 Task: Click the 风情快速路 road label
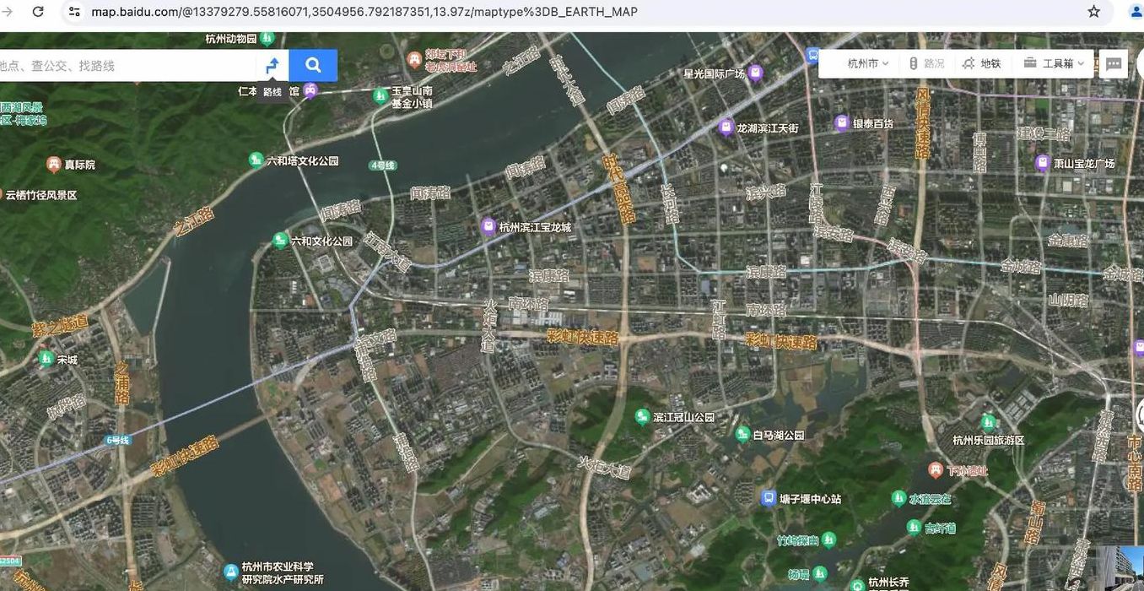[x=922, y=123]
